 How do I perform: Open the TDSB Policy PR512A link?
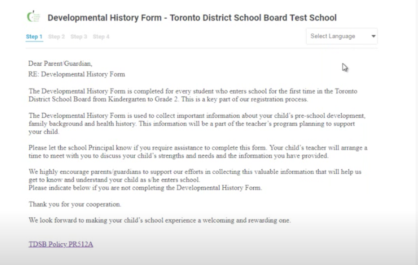(61, 244)
